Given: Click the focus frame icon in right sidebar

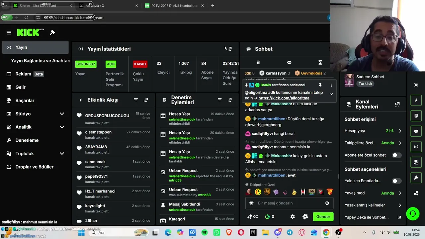Looking at the screenshot, I should [x=416, y=85].
